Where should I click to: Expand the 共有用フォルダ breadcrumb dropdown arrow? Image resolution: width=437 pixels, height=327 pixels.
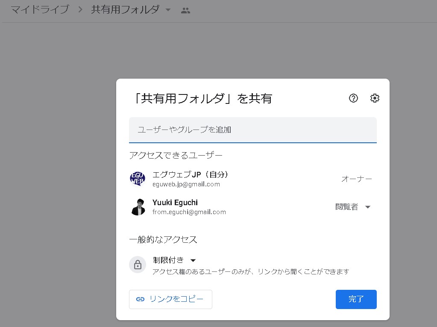(x=168, y=10)
